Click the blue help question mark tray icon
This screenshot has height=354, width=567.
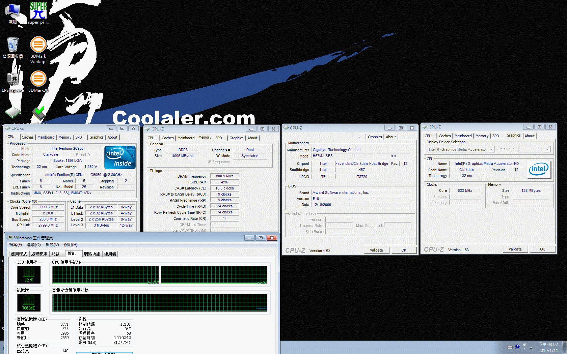(x=517, y=347)
